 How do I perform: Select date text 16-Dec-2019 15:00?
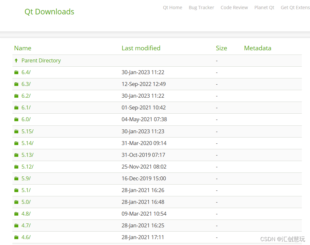[x=144, y=179]
